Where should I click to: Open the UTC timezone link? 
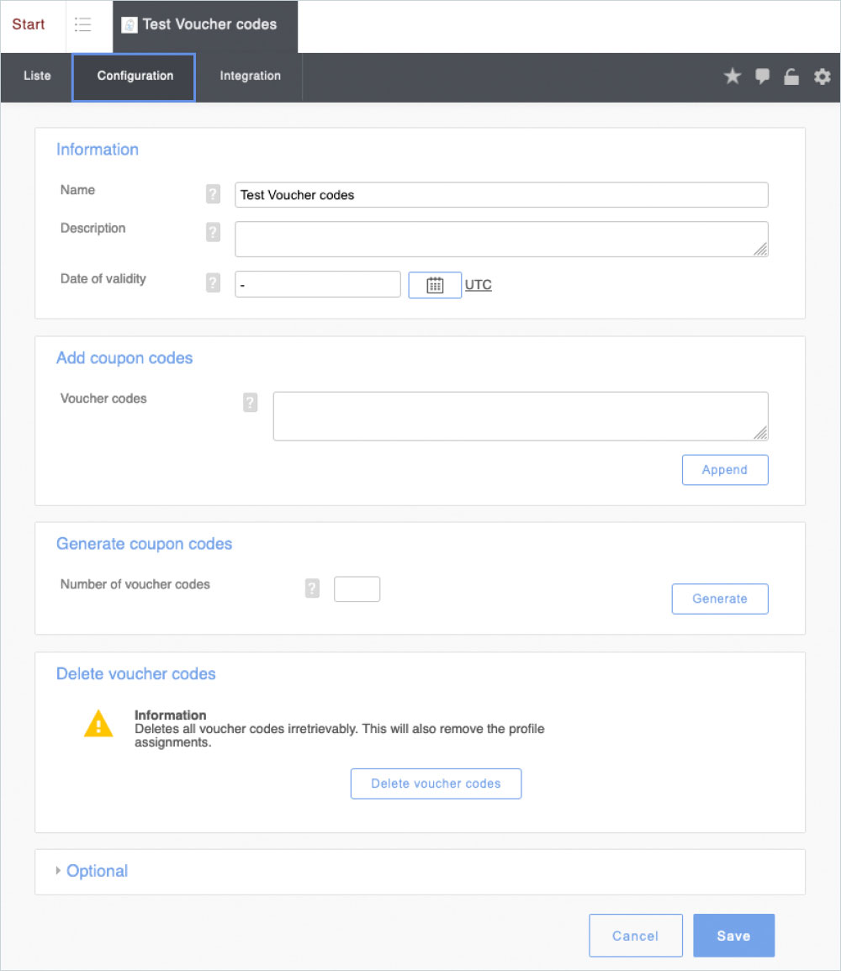[478, 285]
